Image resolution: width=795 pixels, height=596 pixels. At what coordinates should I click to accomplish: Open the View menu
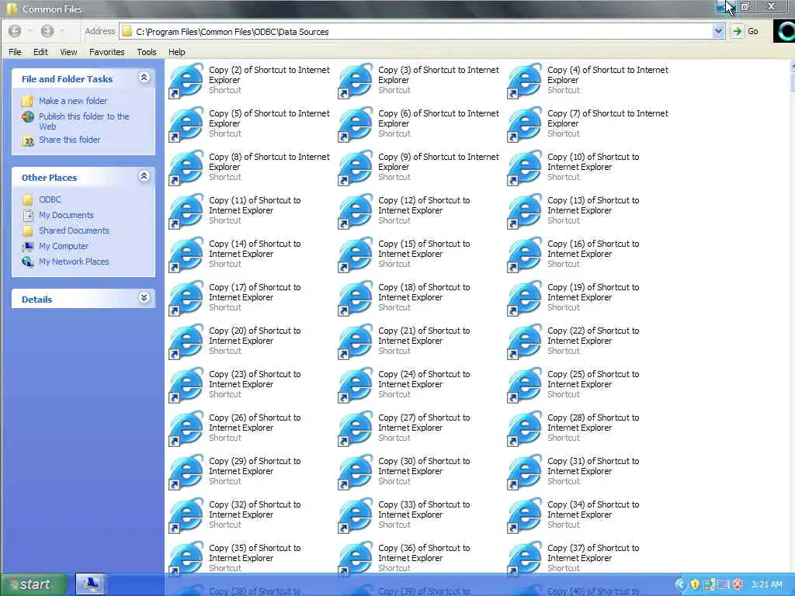pyautogui.click(x=68, y=52)
